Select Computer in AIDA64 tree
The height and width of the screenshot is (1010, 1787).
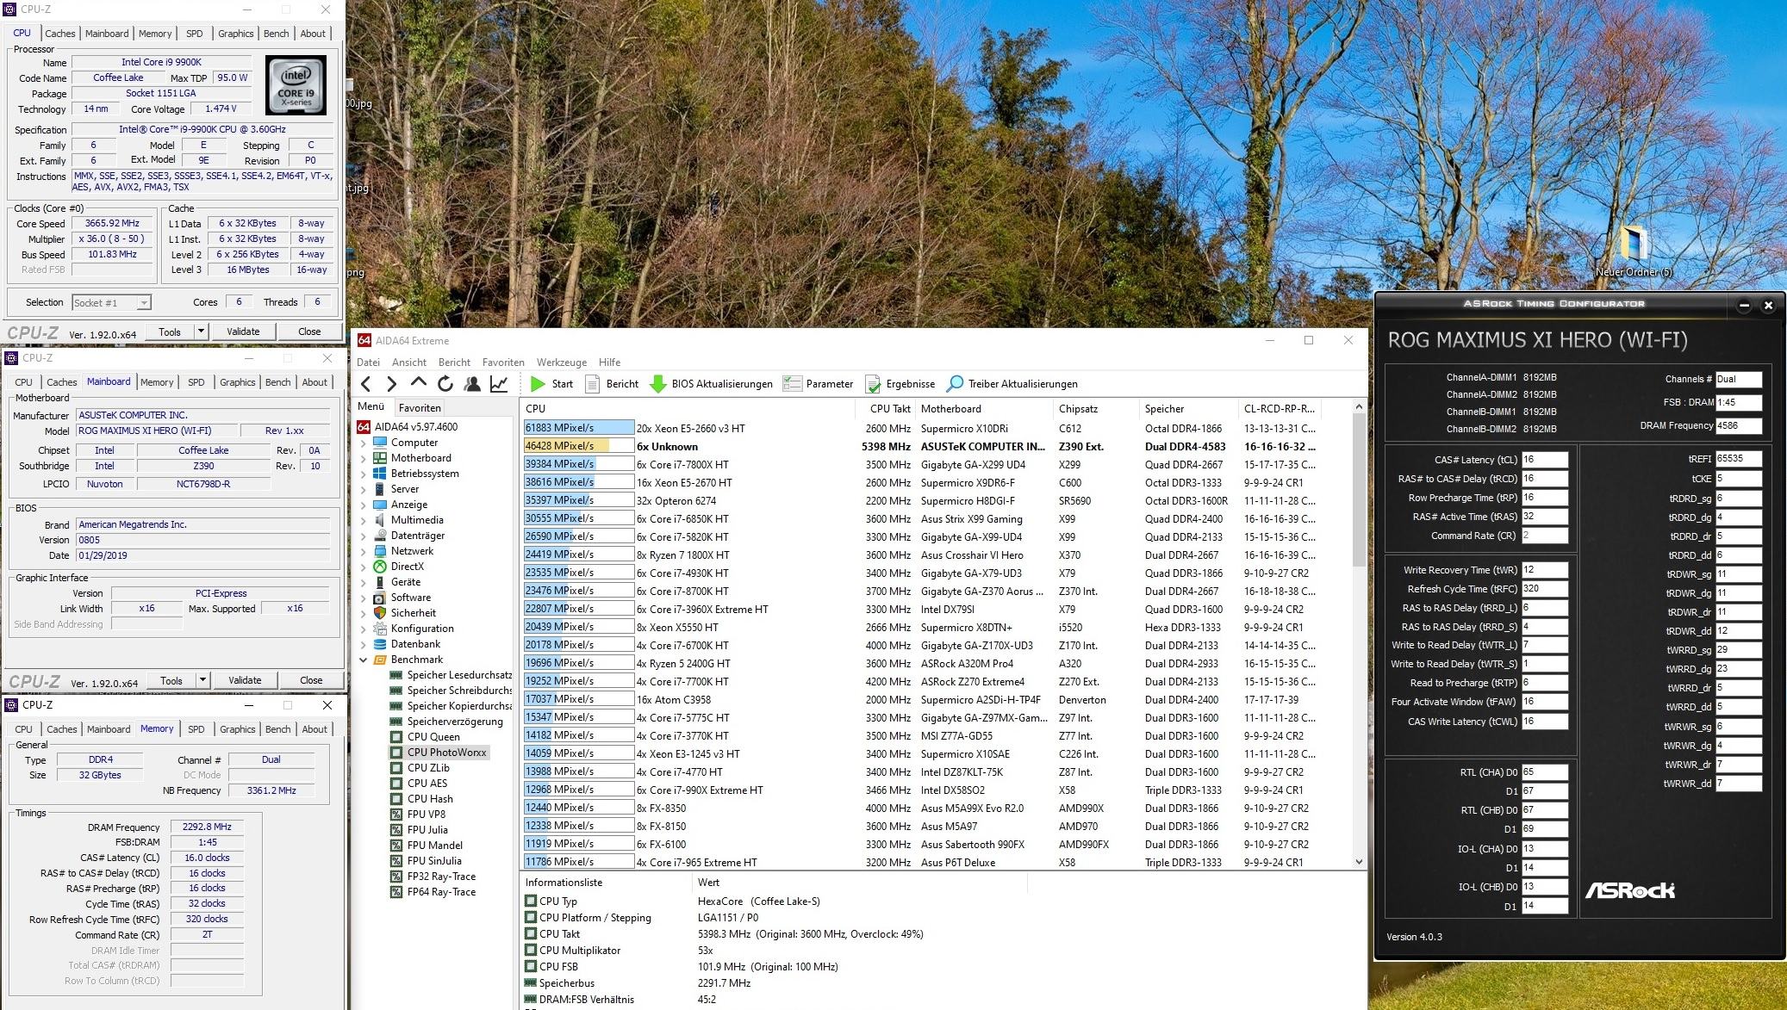(x=414, y=443)
